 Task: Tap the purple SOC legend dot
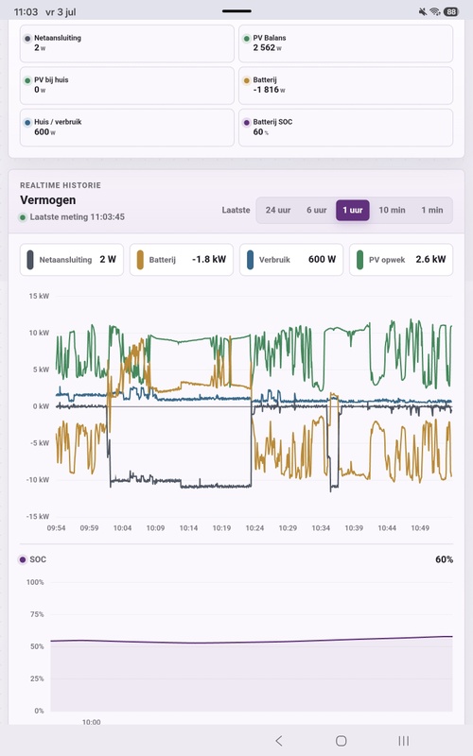click(22, 559)
